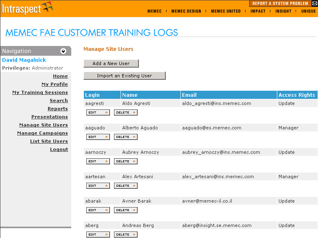Image resolution: width=318 pixels, height=238 pixels.
Task: Click the Update access right for aberg
Action: click(286, 225)
